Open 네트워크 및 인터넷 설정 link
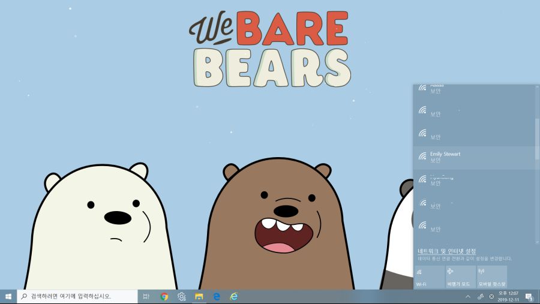 446,251
